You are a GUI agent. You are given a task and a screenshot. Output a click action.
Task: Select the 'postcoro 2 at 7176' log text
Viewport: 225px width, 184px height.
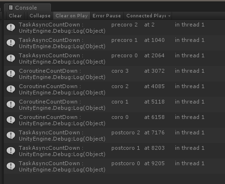point(138,132)
